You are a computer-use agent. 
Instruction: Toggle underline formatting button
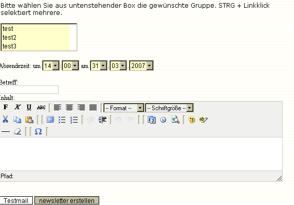pos(29,107)
